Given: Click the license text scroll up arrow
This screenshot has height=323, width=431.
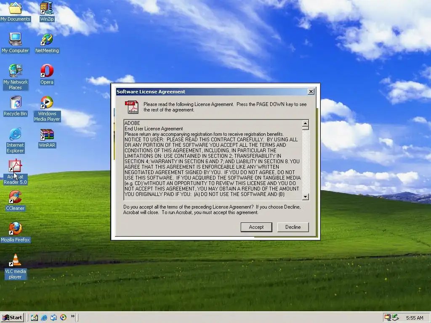Looking at the screenshot, I should [305, 123].
